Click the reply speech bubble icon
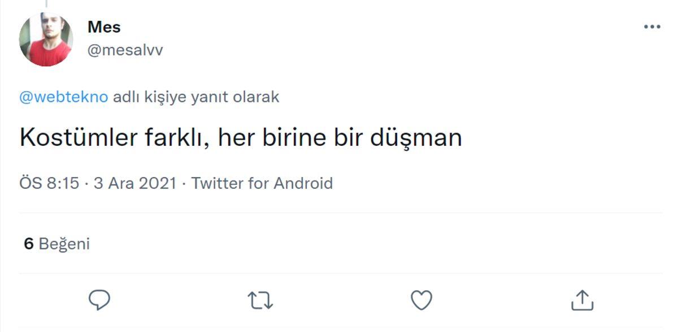Screen dimensions: 678x332 [x=99, y=300]
